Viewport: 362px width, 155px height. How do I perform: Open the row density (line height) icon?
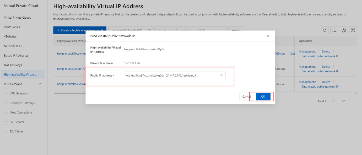point(334,30)
